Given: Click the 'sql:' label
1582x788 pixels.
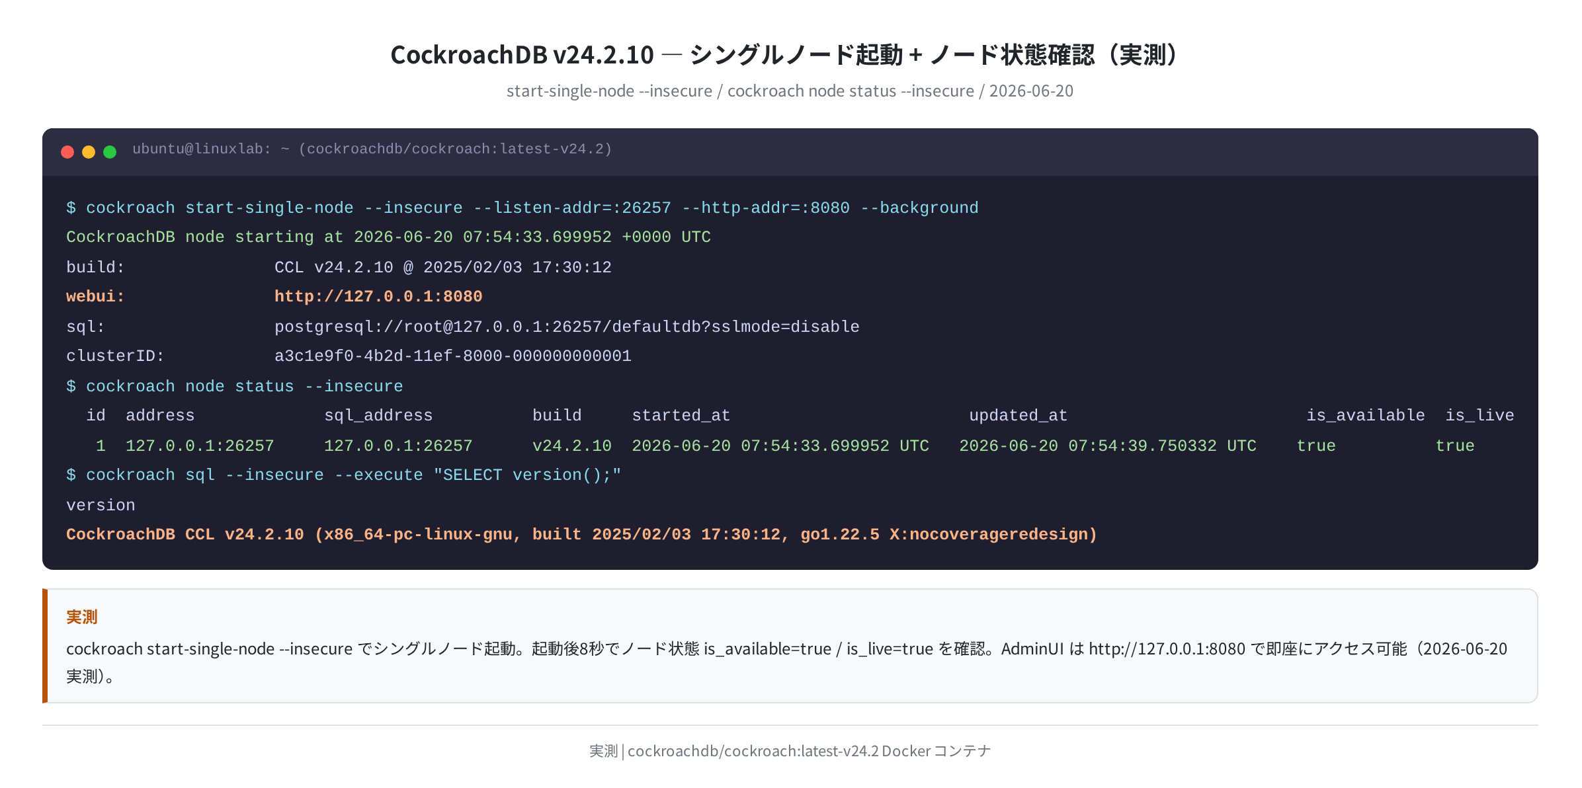Looking at the screenshot, I should (x=85, y=327).
